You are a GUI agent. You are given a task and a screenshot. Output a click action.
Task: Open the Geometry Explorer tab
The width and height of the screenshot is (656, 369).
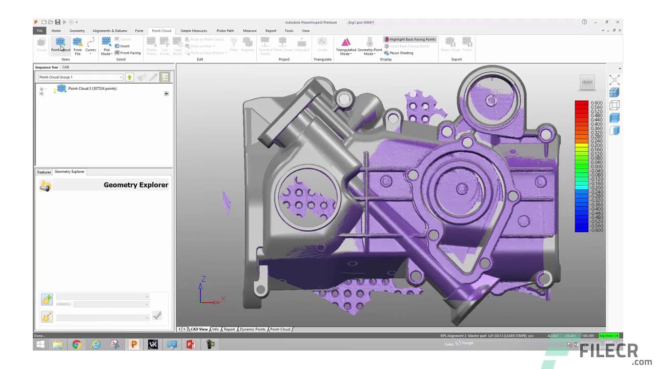(x=69, y=172)
